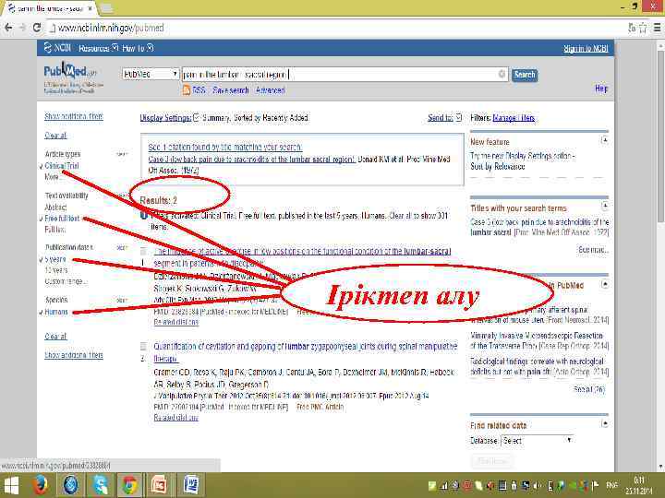Viewport: 665px width, 498px height.
Task: Click the See 1 citation found by title link
Action: 225,147
